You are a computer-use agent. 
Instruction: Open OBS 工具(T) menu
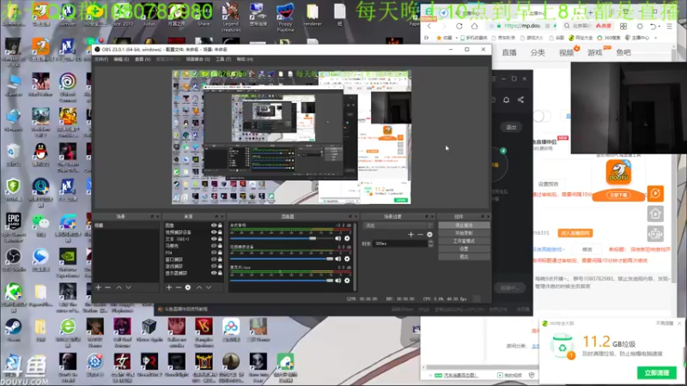223,59
